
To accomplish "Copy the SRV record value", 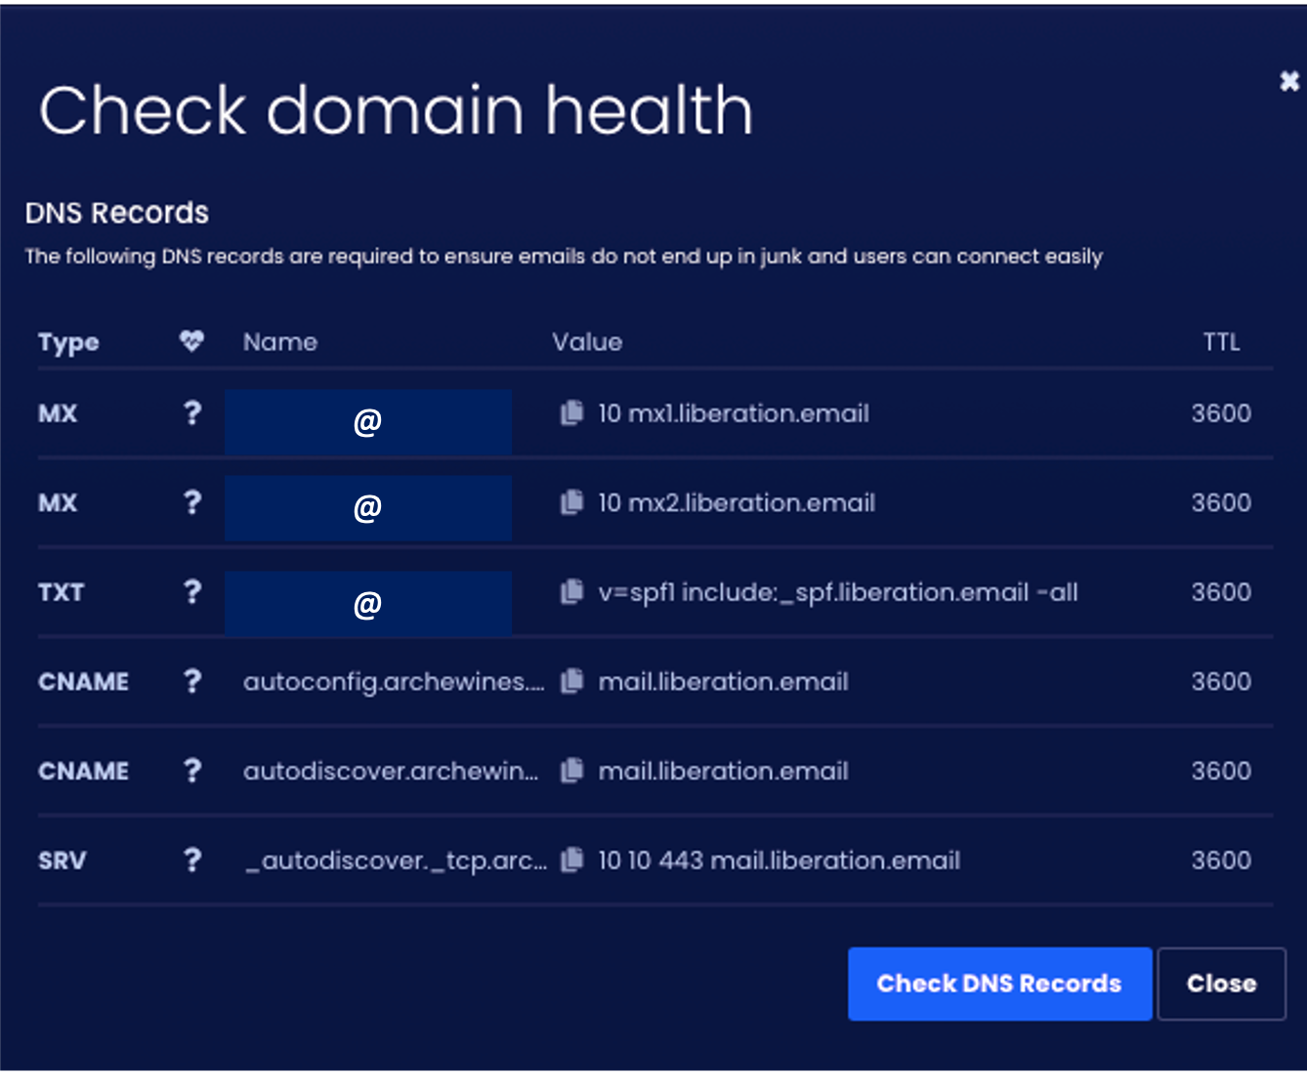I will coord(571,860).
